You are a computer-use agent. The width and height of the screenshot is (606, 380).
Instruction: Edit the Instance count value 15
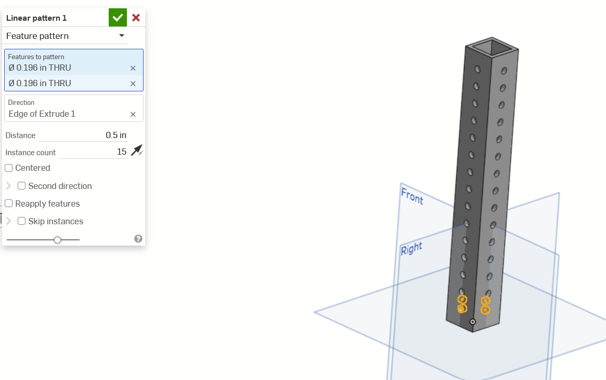(94, 152)
